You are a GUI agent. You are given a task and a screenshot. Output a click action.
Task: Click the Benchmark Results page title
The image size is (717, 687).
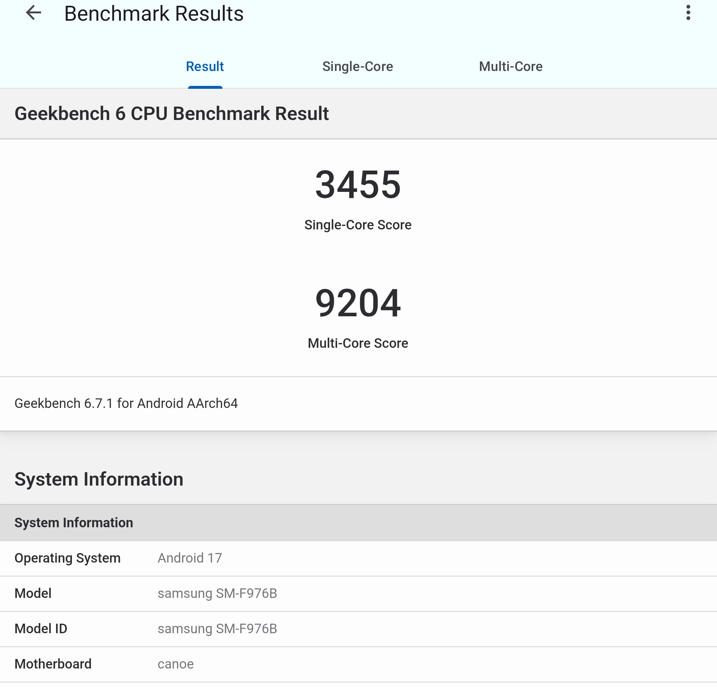pos(154,14)
